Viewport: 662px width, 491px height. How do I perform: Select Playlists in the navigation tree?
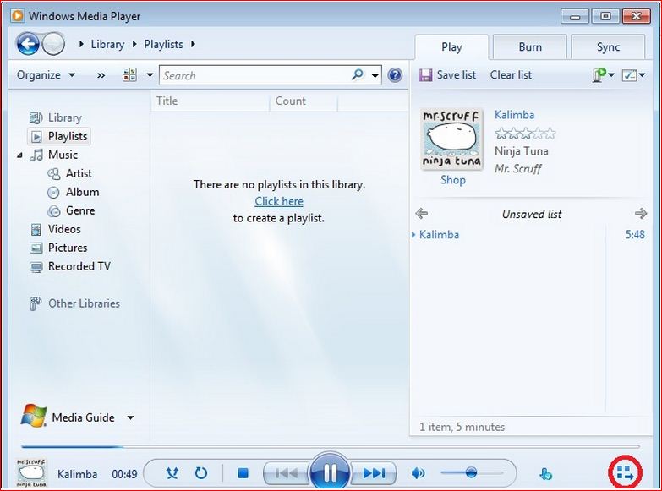pyautogui.click(x=59, y=136)
